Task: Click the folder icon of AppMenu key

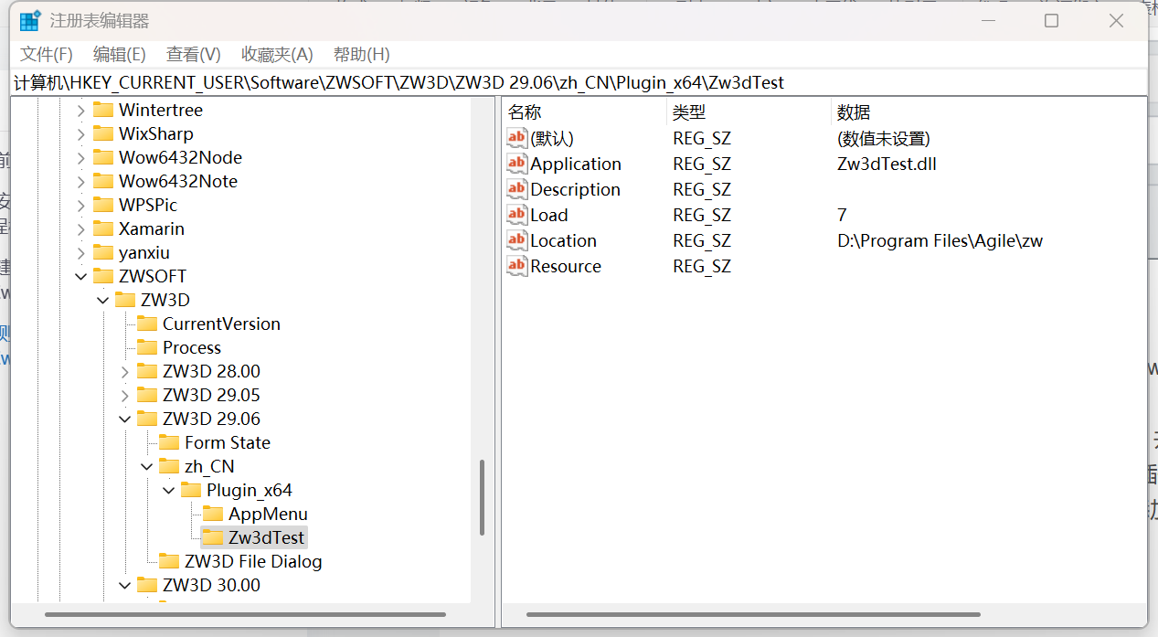Action: (213, 514)
